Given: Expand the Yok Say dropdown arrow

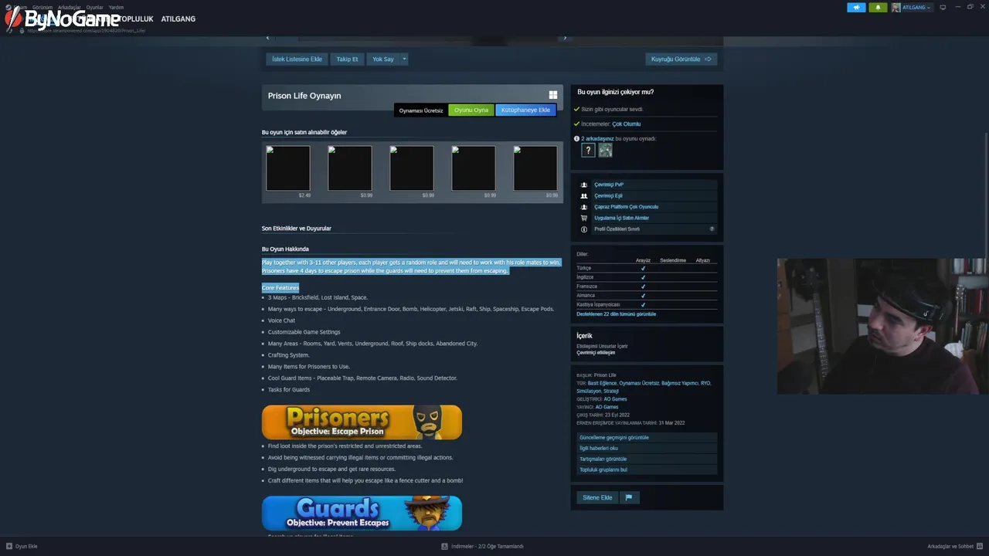Looking at the screenshot, I should (x=404, y=59).
